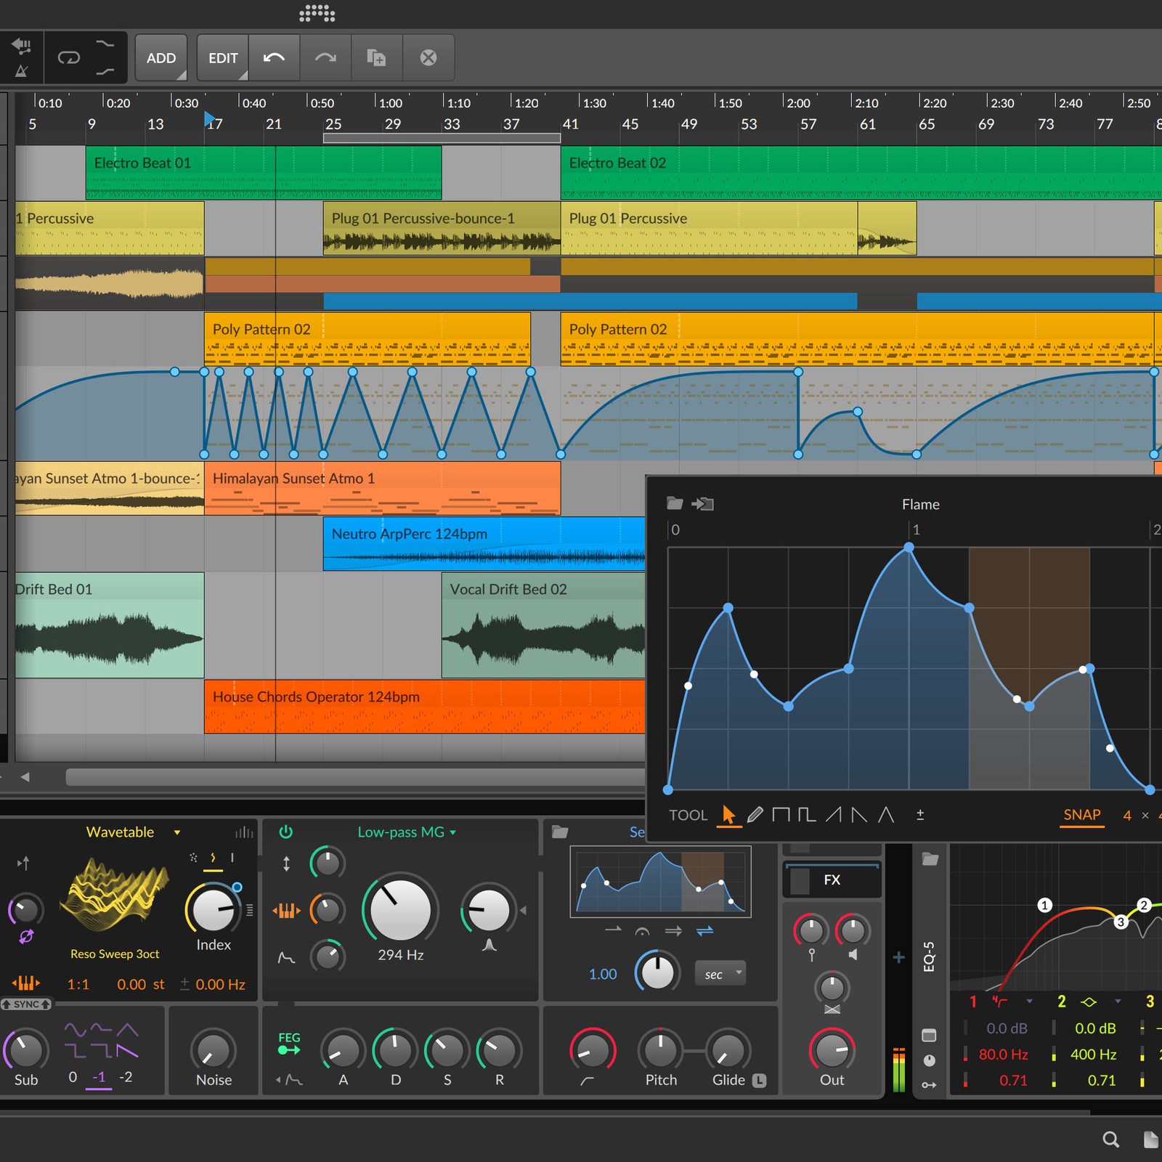Adjust the Index knob
The image size is (1162, 1162).
[x=213, y=909]
